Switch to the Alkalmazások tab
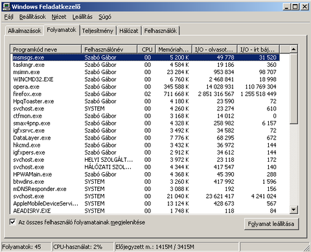Viewport: 311px width, 252px height. coord(25,31)
